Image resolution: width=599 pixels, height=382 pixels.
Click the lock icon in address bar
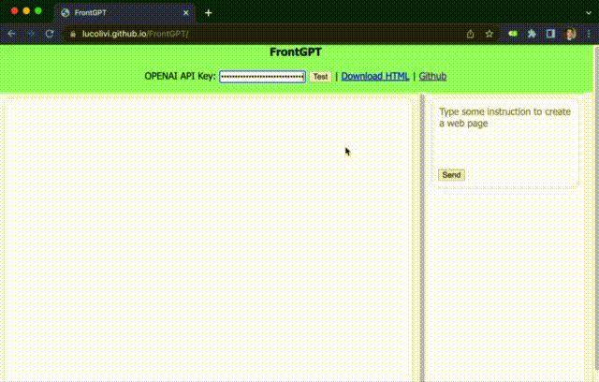pos(73,34)
